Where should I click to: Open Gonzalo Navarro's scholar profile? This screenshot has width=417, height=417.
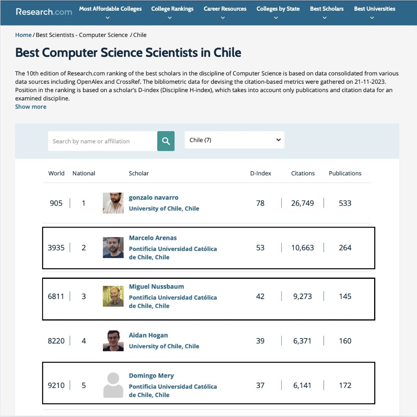click(153, 197)
